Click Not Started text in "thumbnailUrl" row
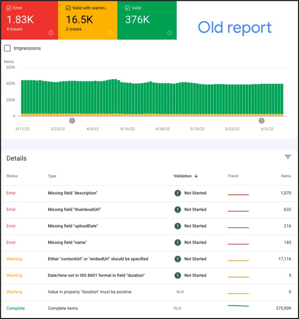The height and width of the screenshot is (319, 299). (195, 209)
